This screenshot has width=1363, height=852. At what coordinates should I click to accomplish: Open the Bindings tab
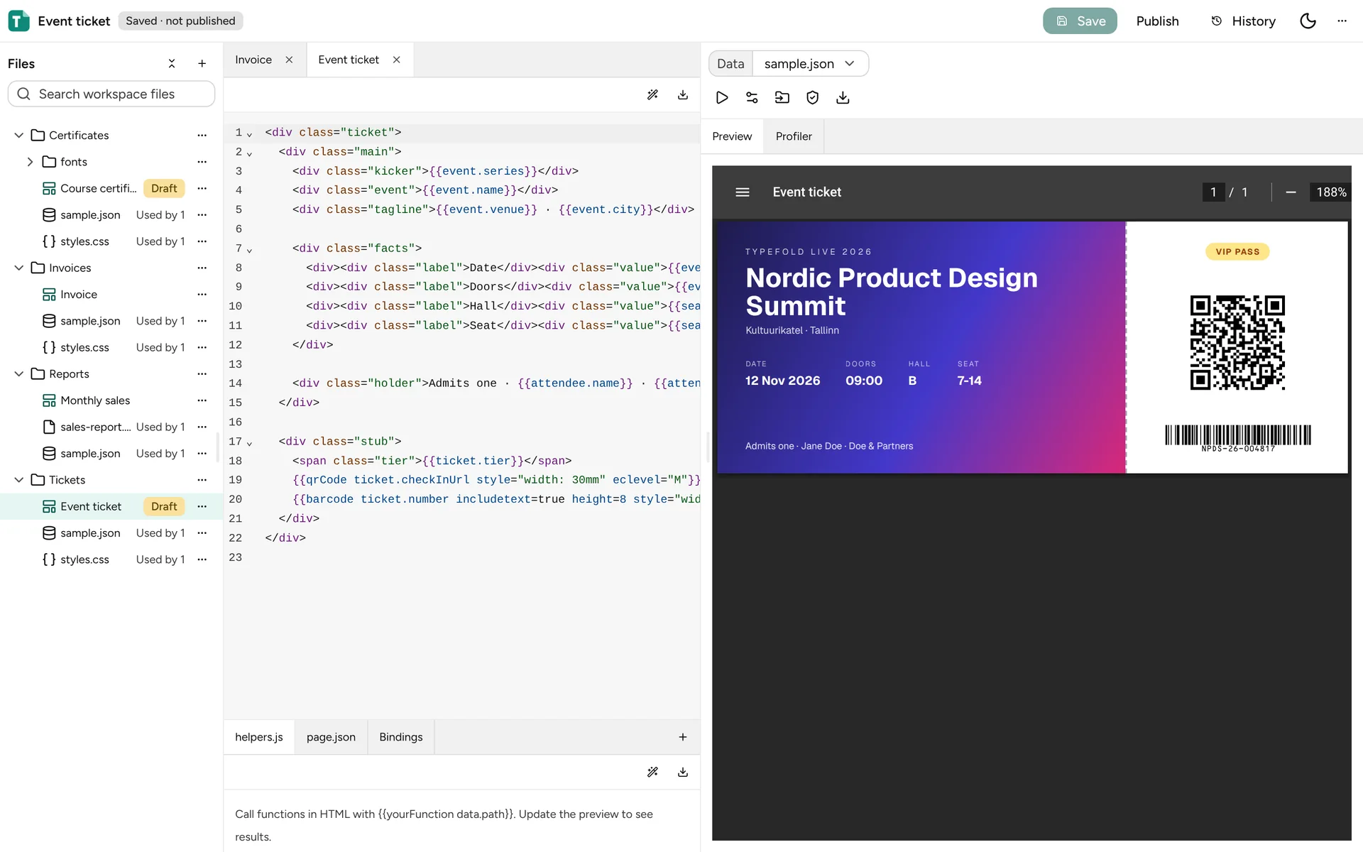click(400, 738)
